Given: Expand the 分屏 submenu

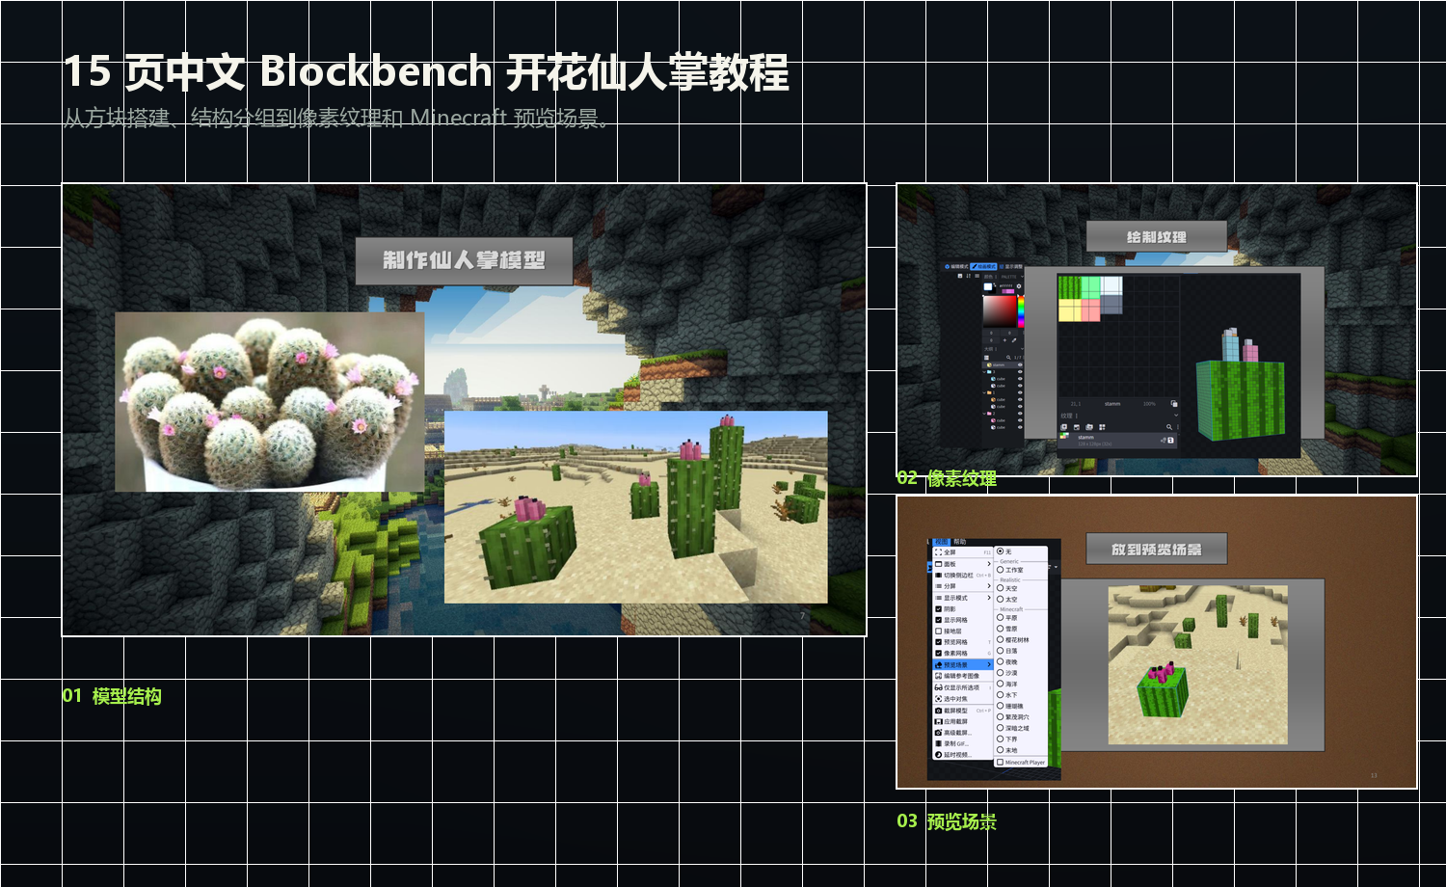Looking at the screenshot, I should click(962, 586).
